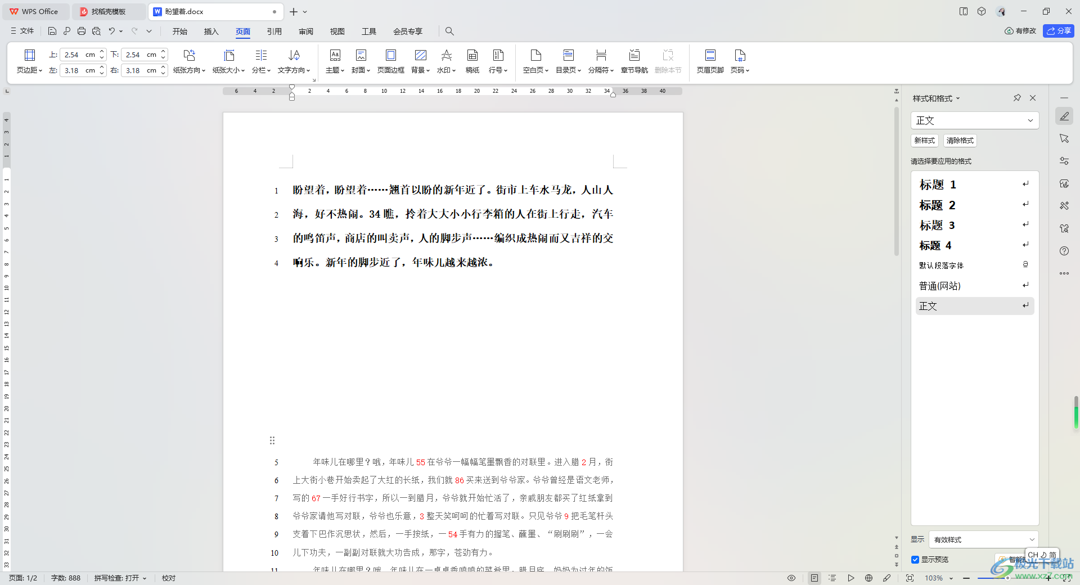Click the undo arrow
The height and width of the screenshot is (585, 1080).
[x=111, y=31]
